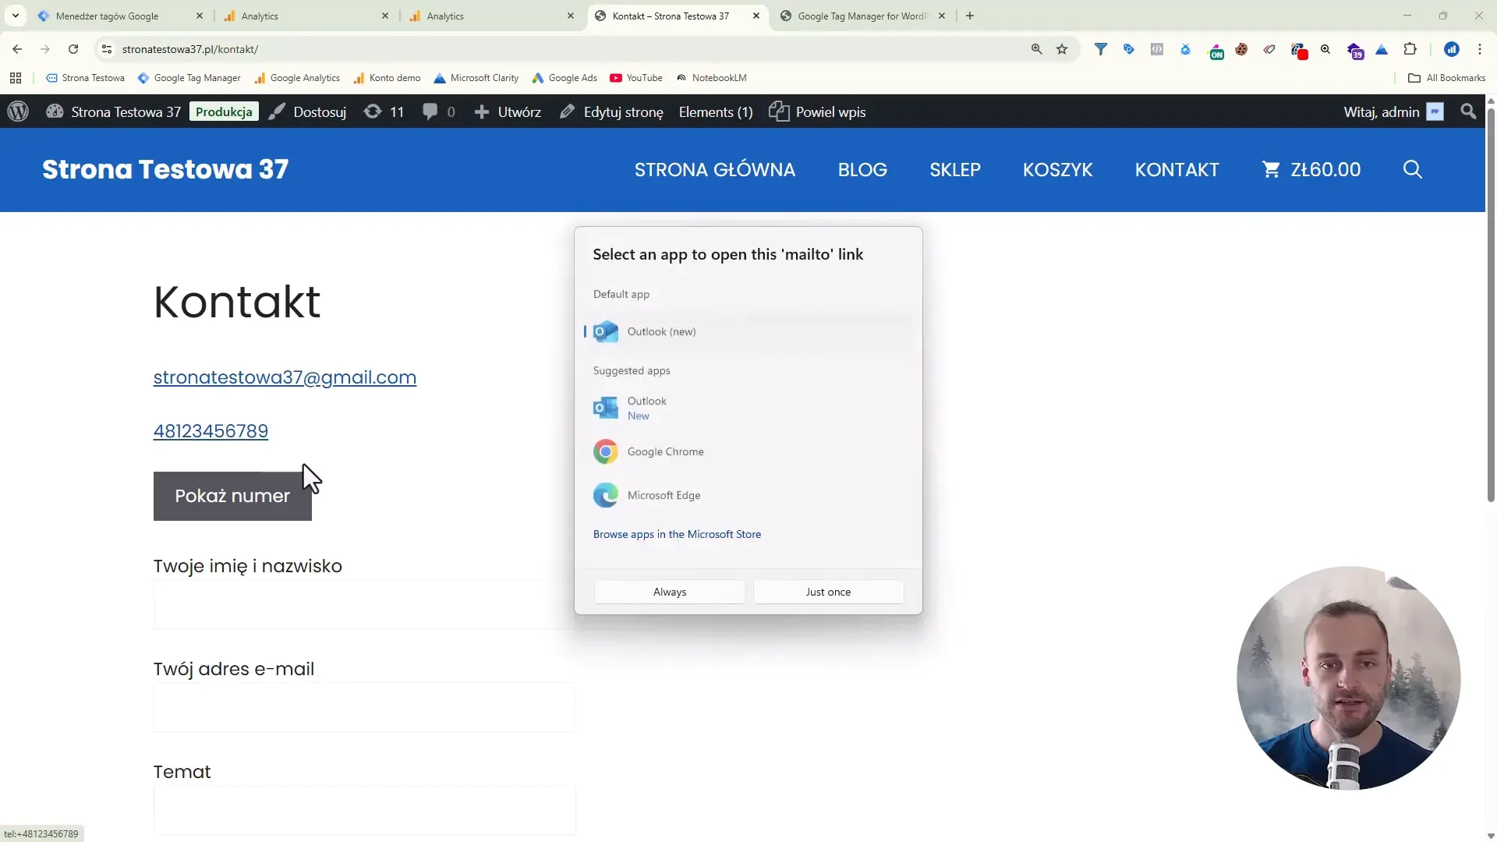The width and height of the screenshot is (1497, 842).
Task: Focus the Twoje imię i nazwisko field
Action: (364, 604)
